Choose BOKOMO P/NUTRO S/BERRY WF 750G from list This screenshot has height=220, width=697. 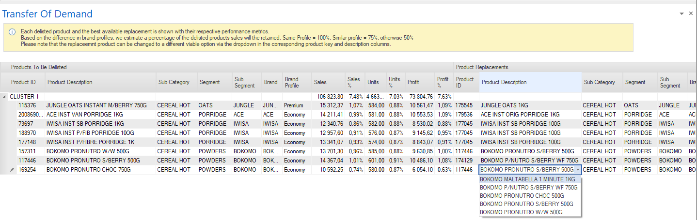(530, 188)
